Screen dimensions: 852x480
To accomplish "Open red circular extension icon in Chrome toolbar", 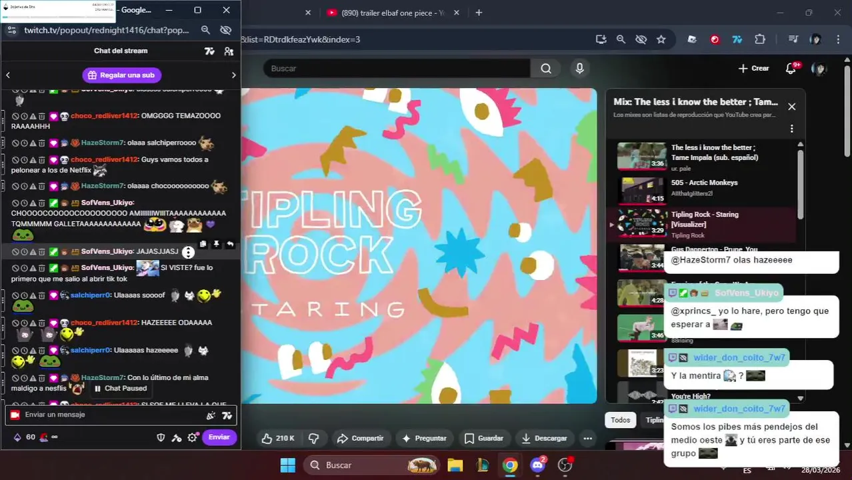I will coord(715,39).
